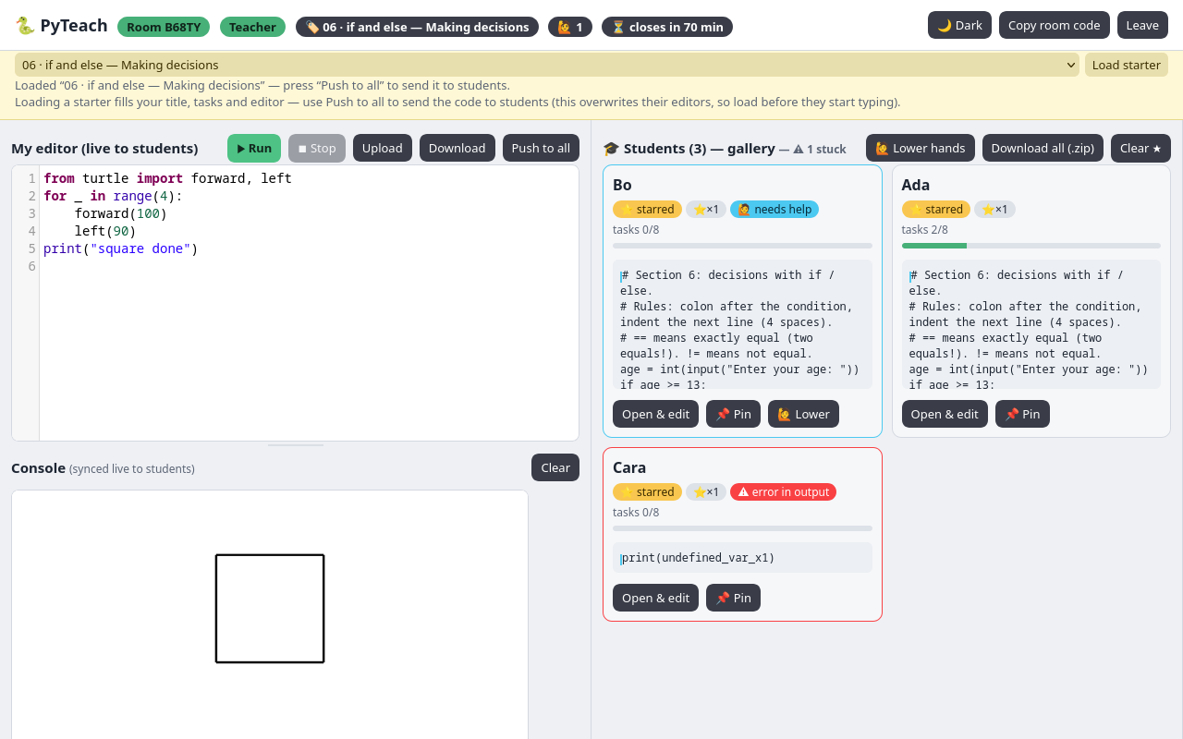Lower Bo's raised hand

point(803,414)
